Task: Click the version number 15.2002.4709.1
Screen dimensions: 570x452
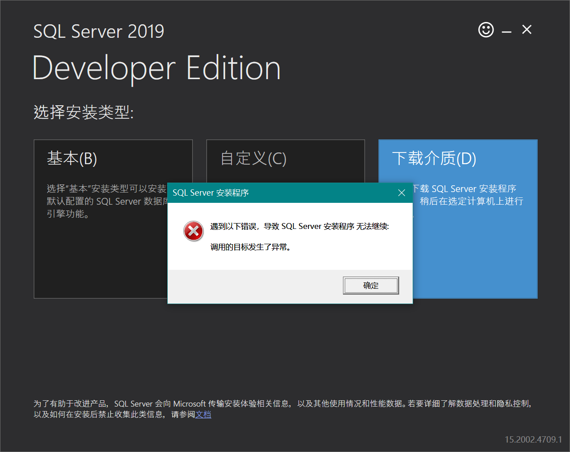Action: pos(534,439)
